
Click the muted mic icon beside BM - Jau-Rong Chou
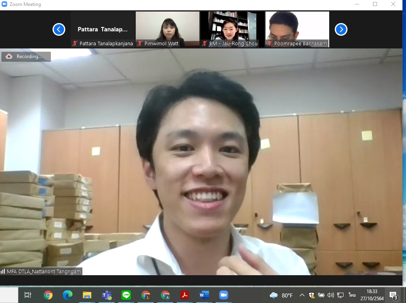pyautogui.click(x=205, y=43)
